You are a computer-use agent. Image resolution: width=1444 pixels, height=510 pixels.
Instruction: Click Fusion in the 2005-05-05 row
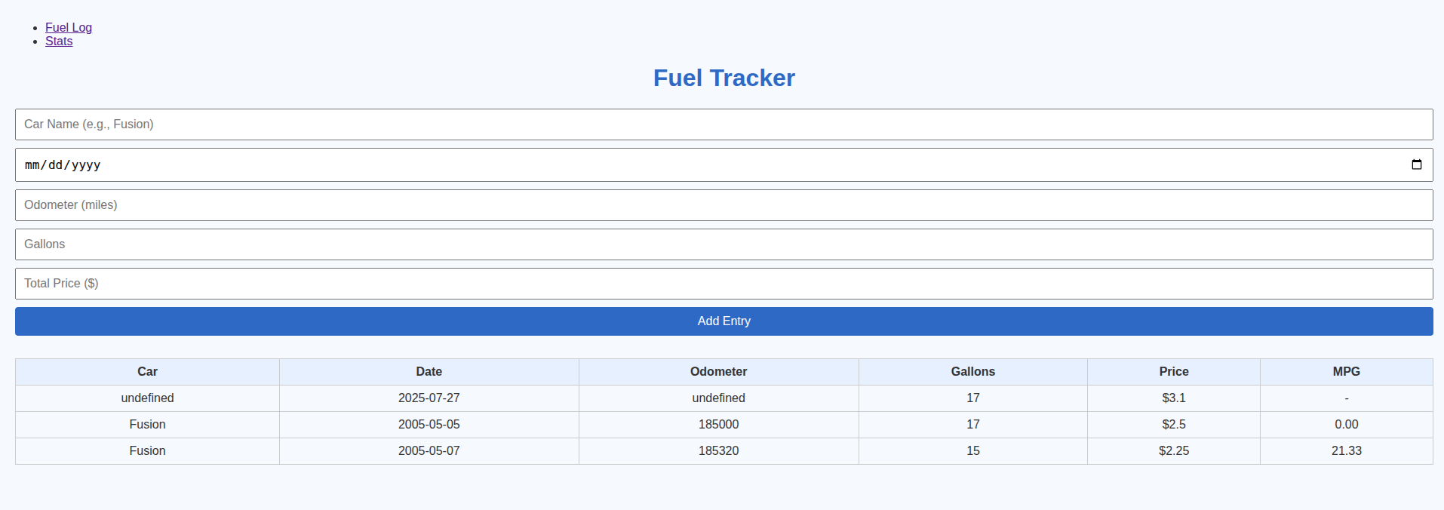click(147, 425)
